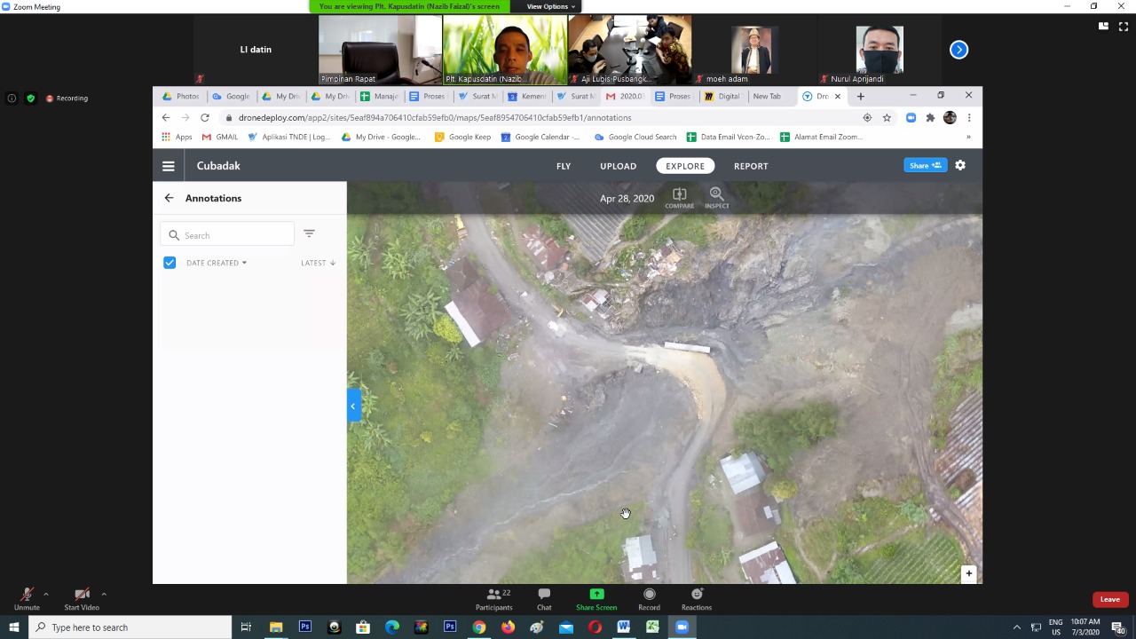Go back in Chrome browser

click(166, 117)
